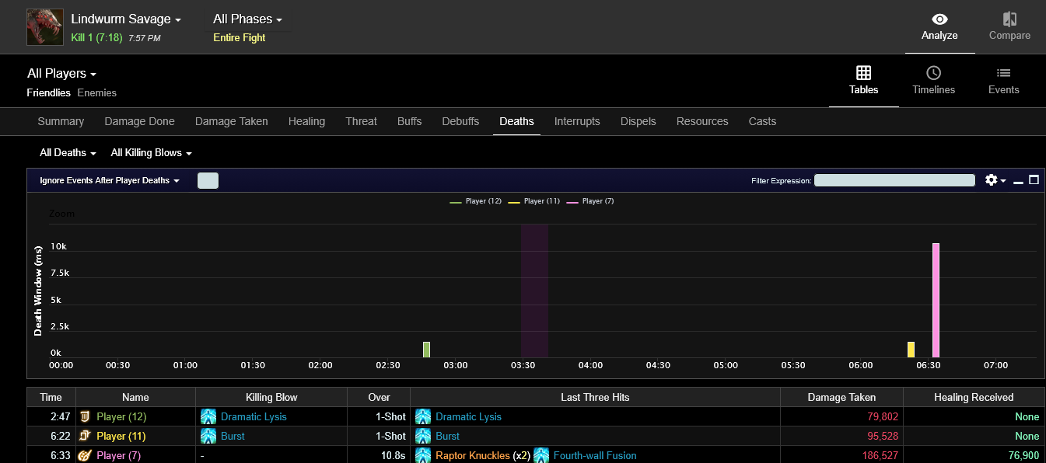
Task: Open the Summary tab
Action: pyautogui.click(x=61, y=121)
